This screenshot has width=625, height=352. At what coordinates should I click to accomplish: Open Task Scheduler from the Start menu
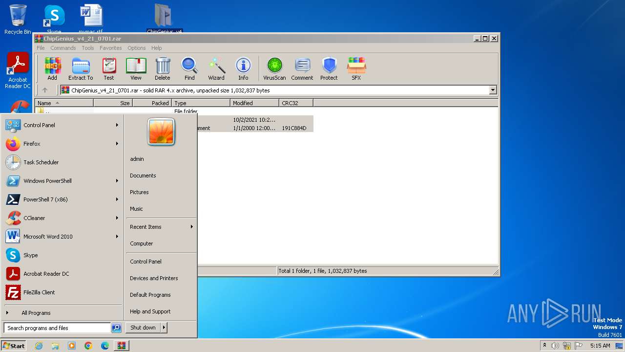pyautogui.click(x=62, y=162)
